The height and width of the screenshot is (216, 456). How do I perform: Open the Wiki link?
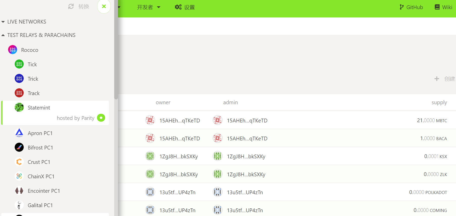coord(443,7)
